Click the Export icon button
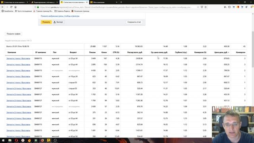Image resolution: width=254 pixels, height=143 pixels. tap(58, 22)
